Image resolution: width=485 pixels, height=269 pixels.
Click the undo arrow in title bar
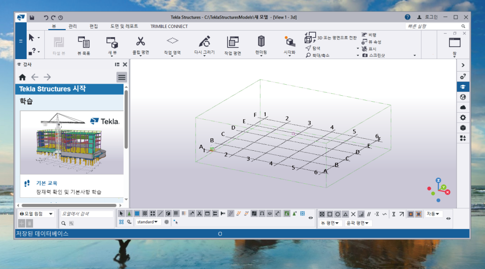click(46, 18)
